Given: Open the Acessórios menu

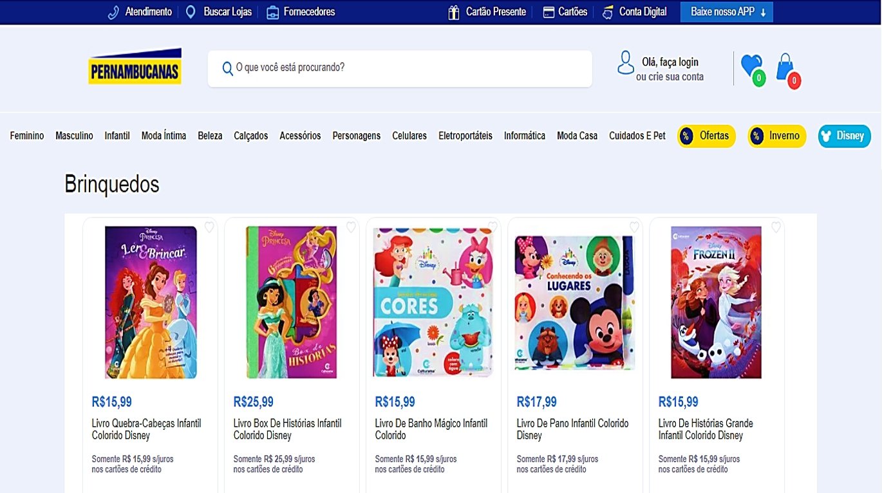Looking at the screenshot, I should (x=300, y=136).
